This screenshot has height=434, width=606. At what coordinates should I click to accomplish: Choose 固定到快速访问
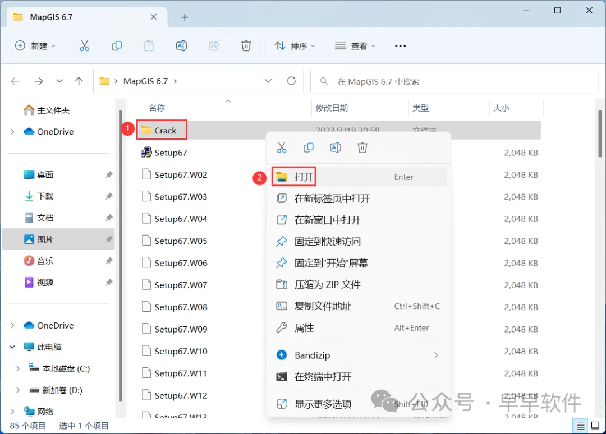click(358, 242)
